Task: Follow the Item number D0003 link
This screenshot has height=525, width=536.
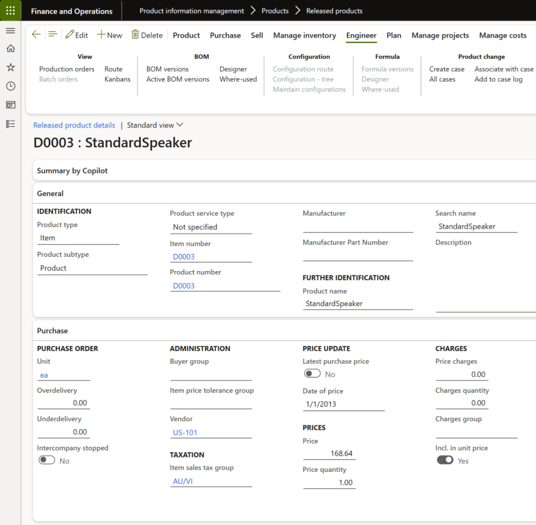Action: pyautogui.click(x=183, y=257)
